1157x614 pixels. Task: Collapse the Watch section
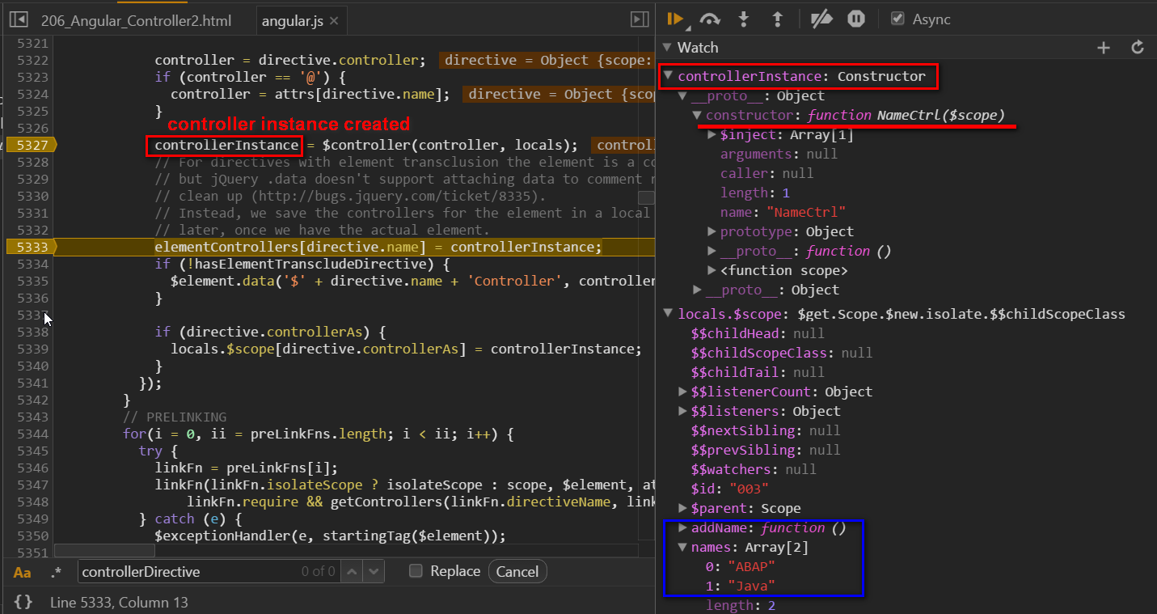[667, 48]
